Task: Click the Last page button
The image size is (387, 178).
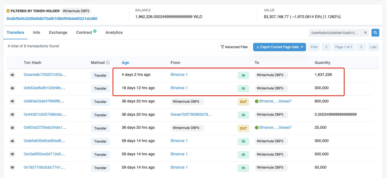Action: [373, 47]
